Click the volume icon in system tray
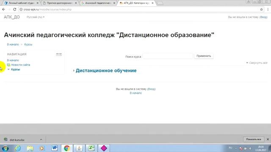Viewport: 271px width, 152px height. [250, 148]
